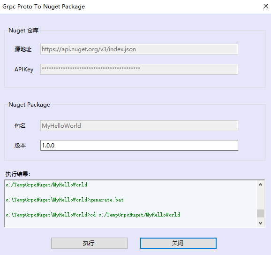The image size is (271, 255).
Task: Click the output scrollbar up arrow
Action: (261, 185)
